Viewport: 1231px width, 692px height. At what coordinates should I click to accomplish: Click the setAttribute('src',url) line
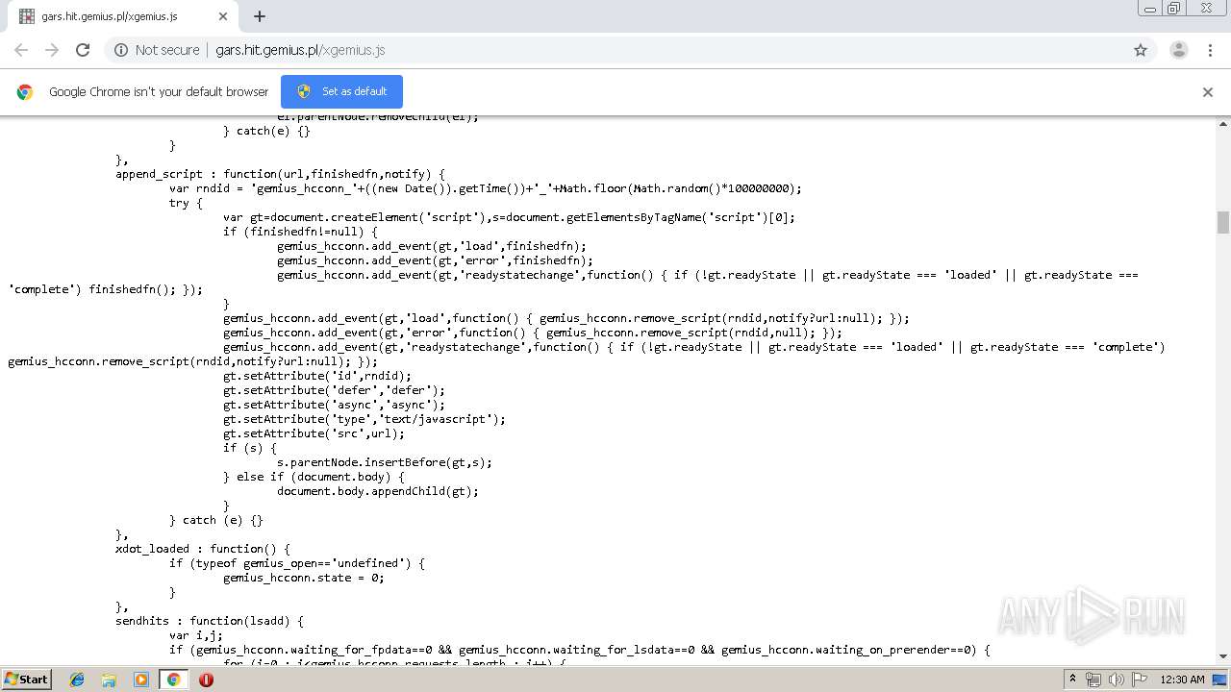point(314,433)
